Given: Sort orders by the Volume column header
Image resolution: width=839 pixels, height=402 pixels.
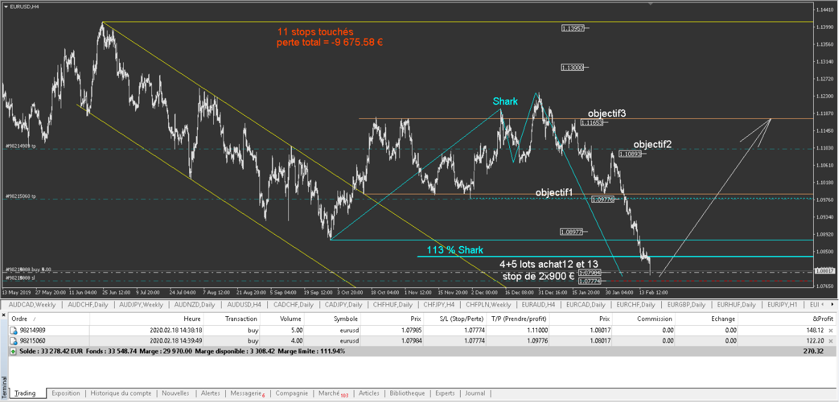Looking at the screenshot, I should click(x=281, y=319).
